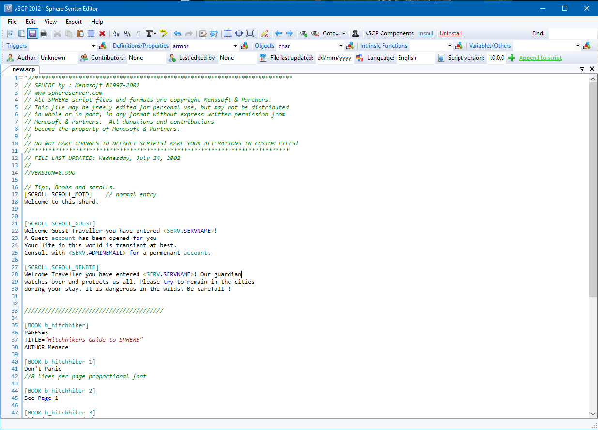Click the spell check highlighter icon
This screenshot has width=598, height=430.
click(164, 33)
